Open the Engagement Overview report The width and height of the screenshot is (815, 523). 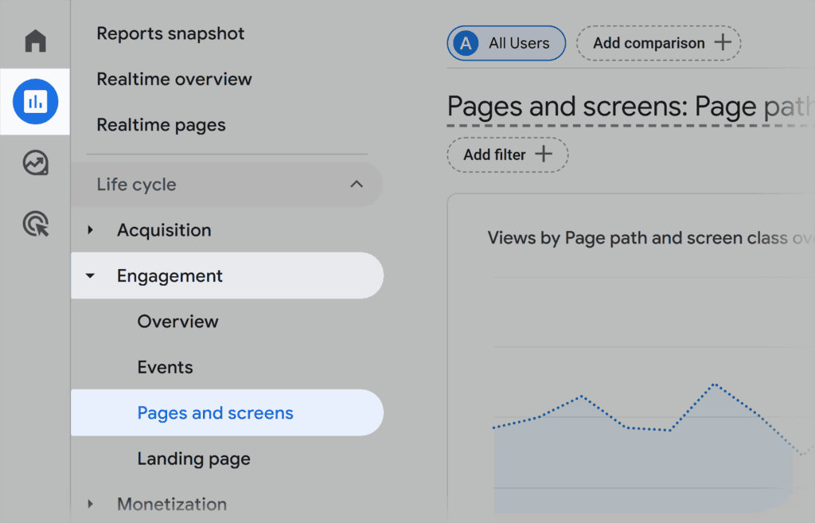pos(177,322)
